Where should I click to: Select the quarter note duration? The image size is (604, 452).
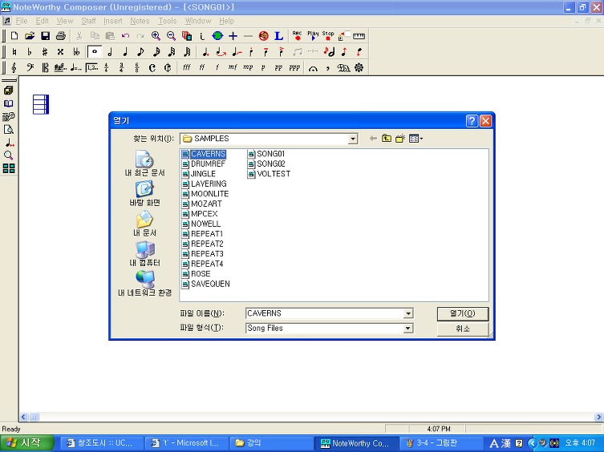coord(125,51)
